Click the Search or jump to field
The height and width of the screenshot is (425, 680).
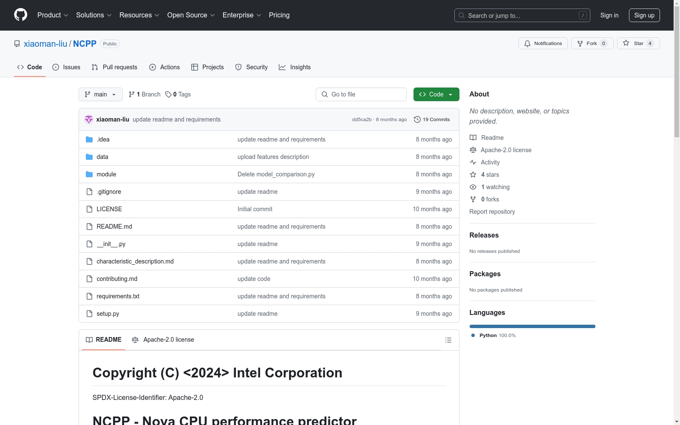(x=522, y=15)
